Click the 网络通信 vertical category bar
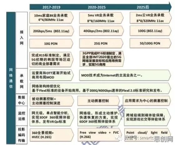Screen dimensions: 175x145 tap(11, 78)
